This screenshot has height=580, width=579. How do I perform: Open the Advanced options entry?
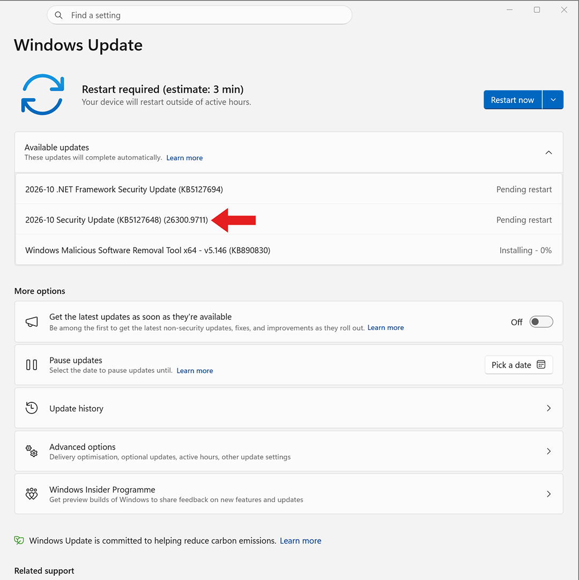288,451
